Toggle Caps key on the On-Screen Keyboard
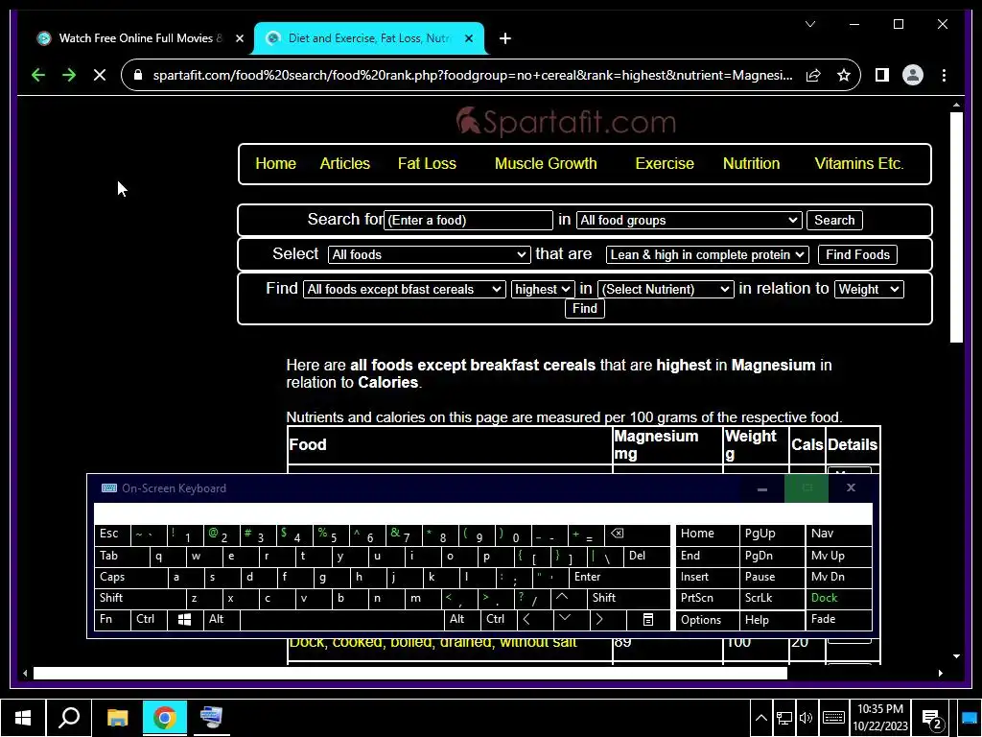The height and width of the screenshot is (737, 982). pyautogui.click(x=130, y=577)
